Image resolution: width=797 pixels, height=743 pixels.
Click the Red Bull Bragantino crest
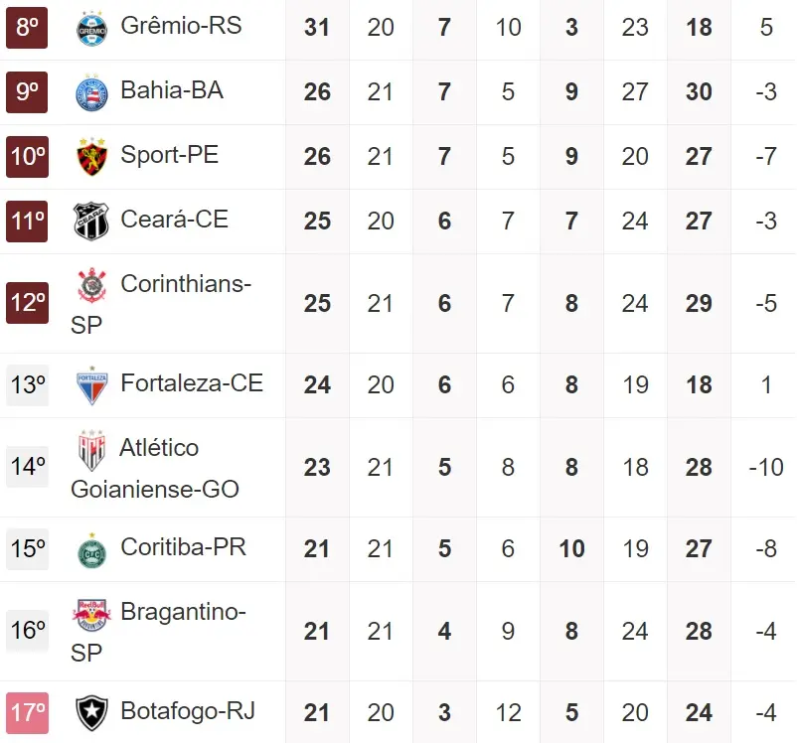pyautogui.click(x=91, y=615)
